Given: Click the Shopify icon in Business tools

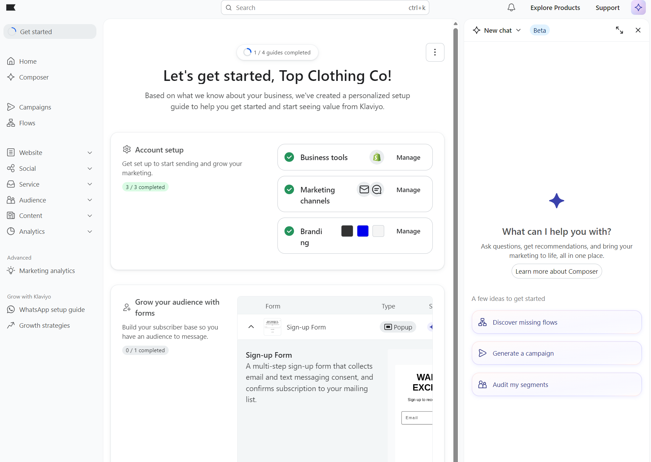Looking at the screenshot, I should point(377,157).
